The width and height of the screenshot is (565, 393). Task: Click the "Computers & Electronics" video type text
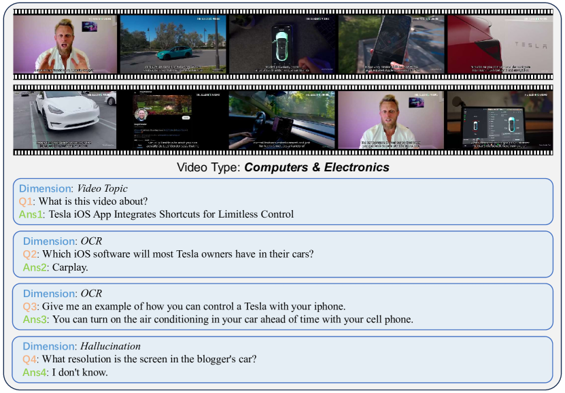click(317, 167)
